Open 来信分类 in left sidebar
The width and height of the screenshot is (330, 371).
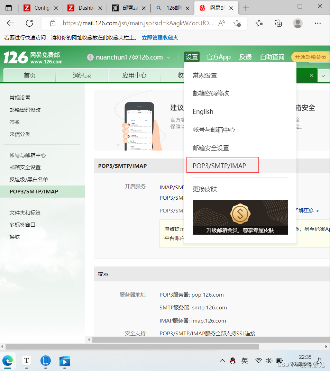tap(20, 134)
